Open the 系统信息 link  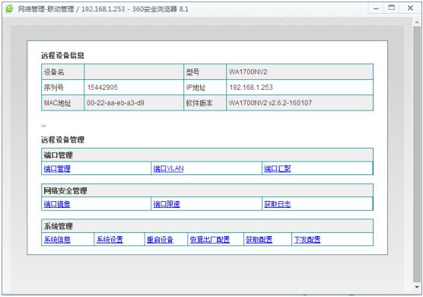57,240
